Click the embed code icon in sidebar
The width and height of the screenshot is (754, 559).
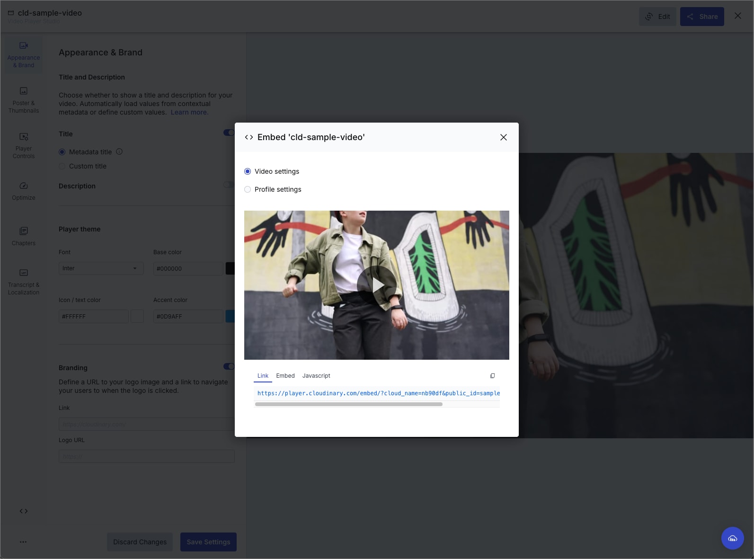pos(24,511)
